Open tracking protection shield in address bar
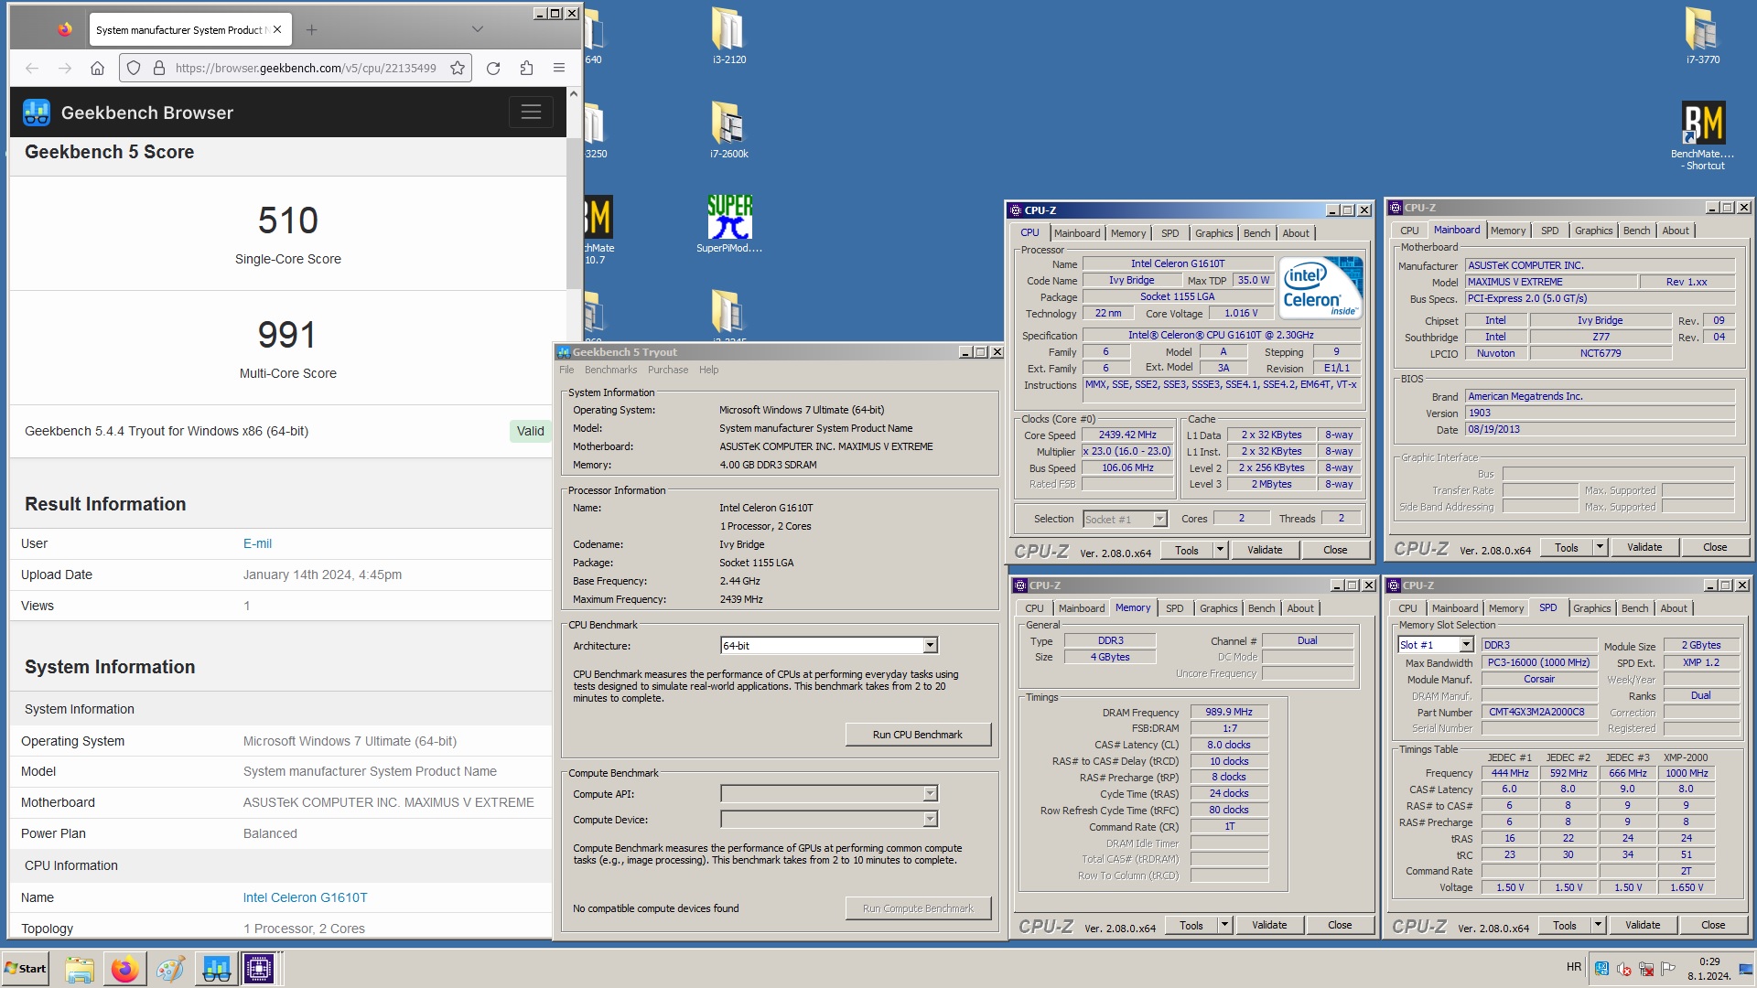Screen dimensions: 1757x988 coord(134,68)
